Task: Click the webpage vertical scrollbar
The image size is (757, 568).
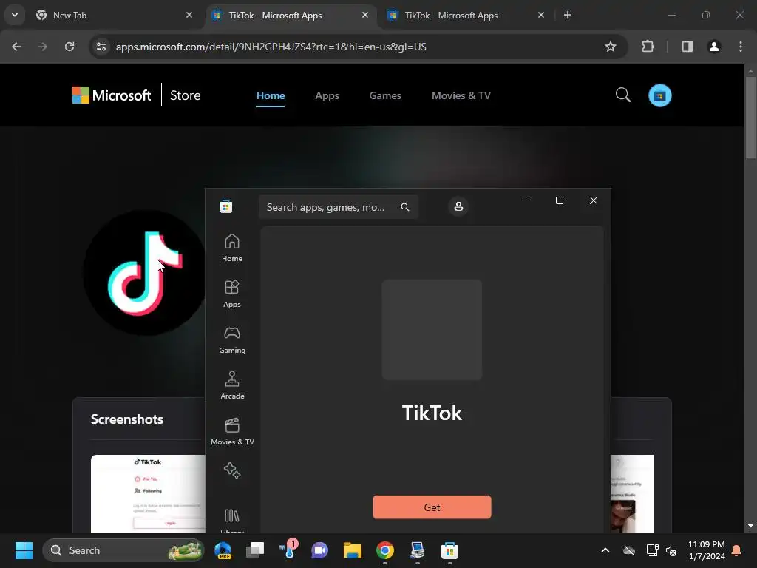Action: tap(750, 118)
